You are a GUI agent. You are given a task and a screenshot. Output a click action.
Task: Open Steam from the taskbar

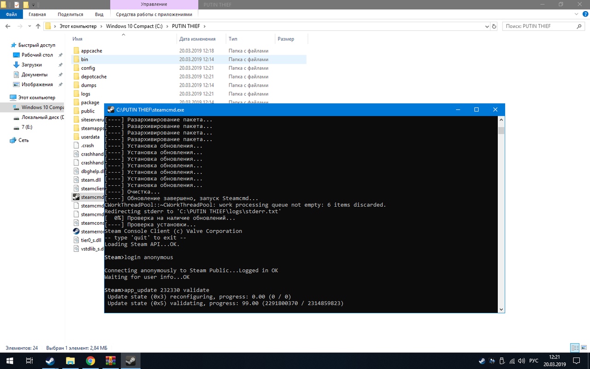(49, 361)
